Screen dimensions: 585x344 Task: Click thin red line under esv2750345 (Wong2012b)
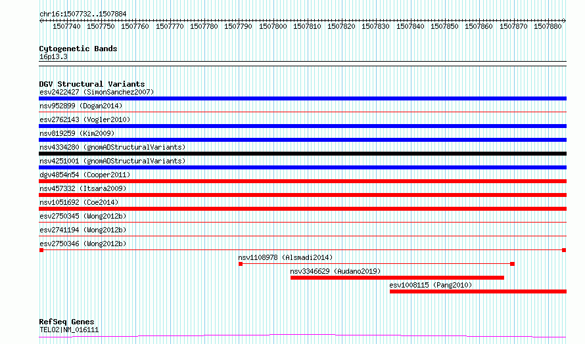pos(302,222)
